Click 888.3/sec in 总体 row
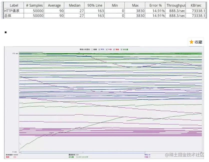 tap(177, 16)
